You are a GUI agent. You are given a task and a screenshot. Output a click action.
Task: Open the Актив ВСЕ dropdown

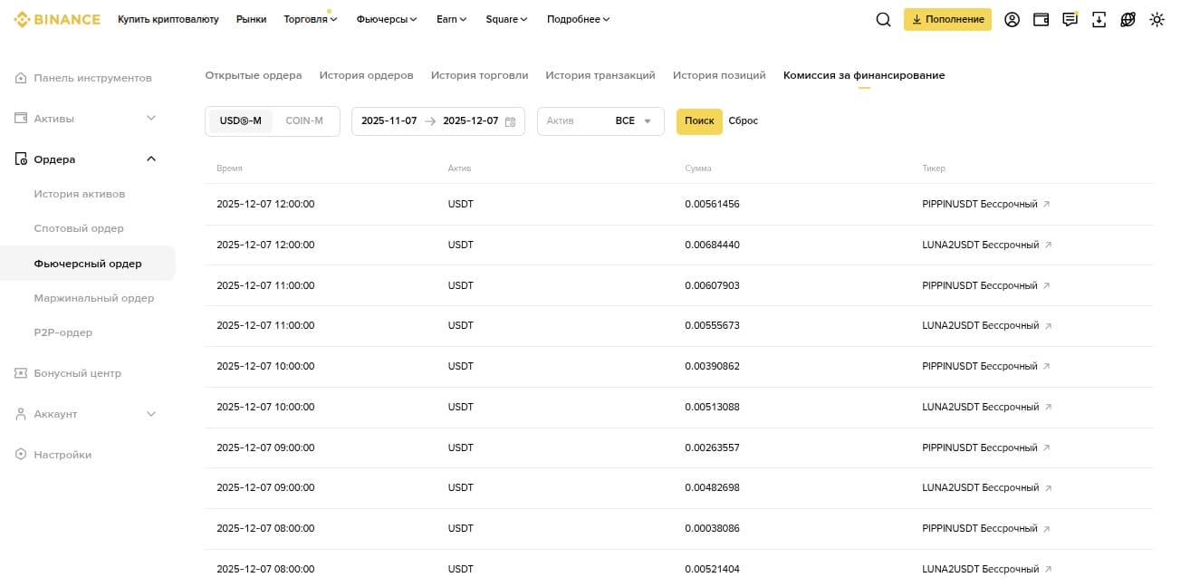coord(600,121)
